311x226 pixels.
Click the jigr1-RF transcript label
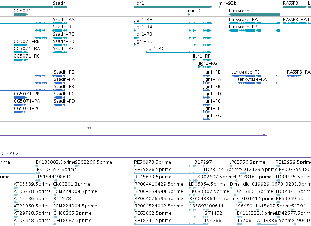[x=201, y=56]
